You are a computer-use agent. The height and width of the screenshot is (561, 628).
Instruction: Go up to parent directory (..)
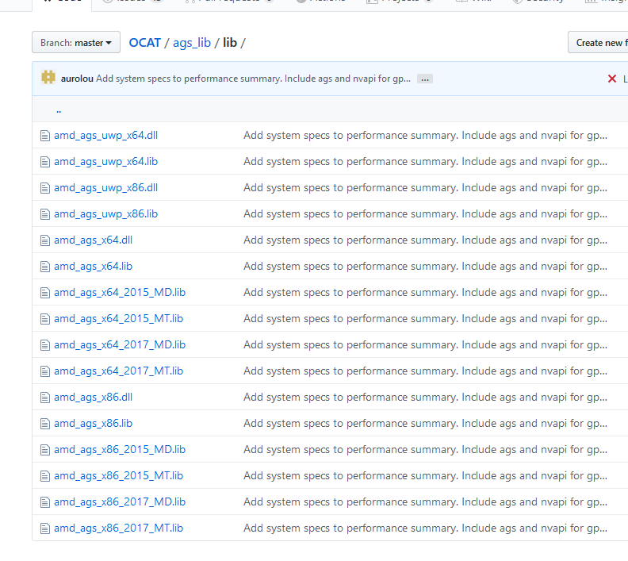tap(59, 110)
